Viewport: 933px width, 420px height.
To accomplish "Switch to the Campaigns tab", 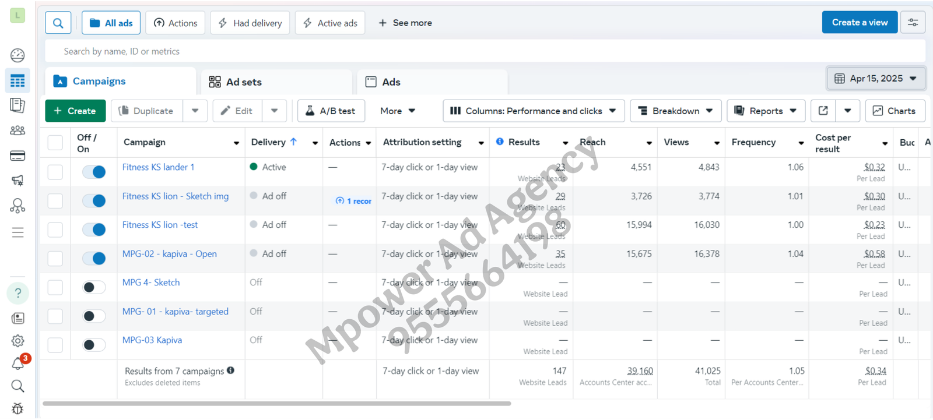I will click(x=120, y=81).
